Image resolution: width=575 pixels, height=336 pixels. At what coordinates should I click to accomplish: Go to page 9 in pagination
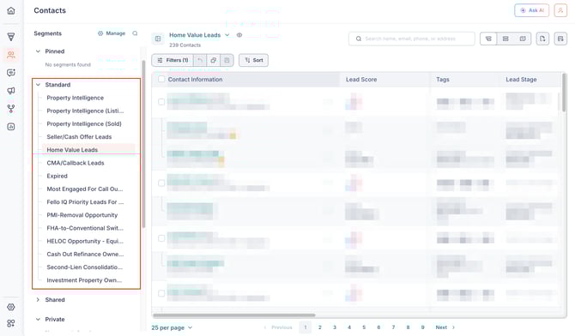[422, 327]
